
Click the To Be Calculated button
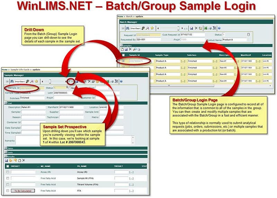coord(23,191)
